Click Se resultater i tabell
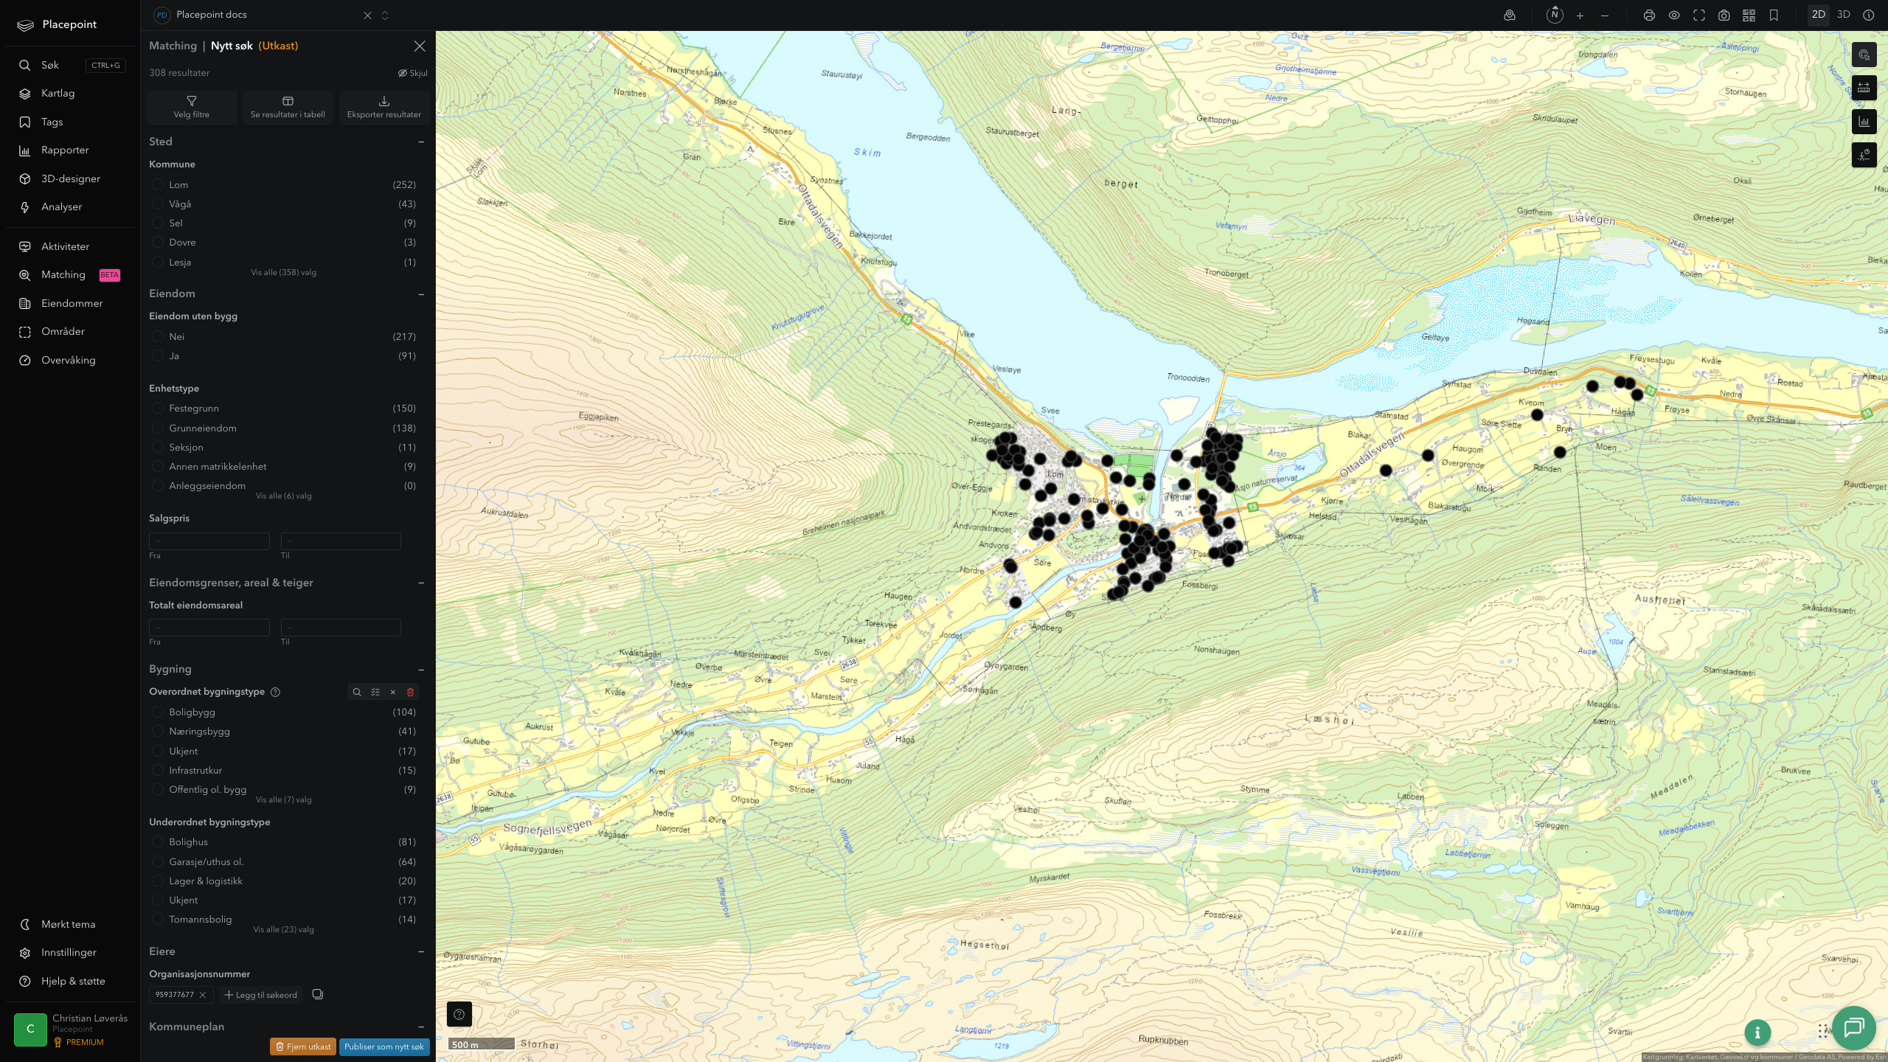This screenshot has width=1888, height=1062. pyautogui.click(x=288, y=107)
